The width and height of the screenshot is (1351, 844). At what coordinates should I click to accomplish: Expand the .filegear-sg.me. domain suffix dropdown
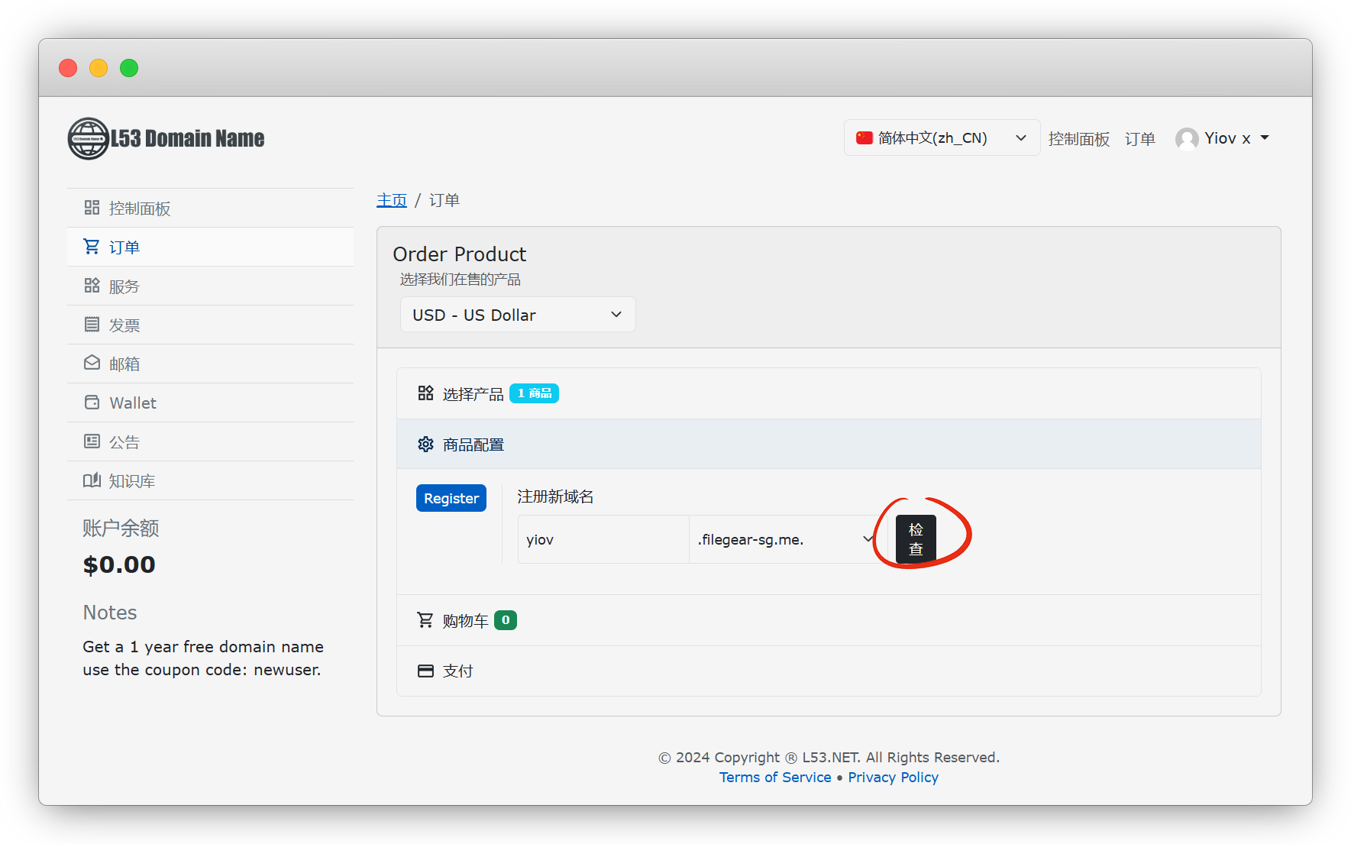tap(784, 539)
